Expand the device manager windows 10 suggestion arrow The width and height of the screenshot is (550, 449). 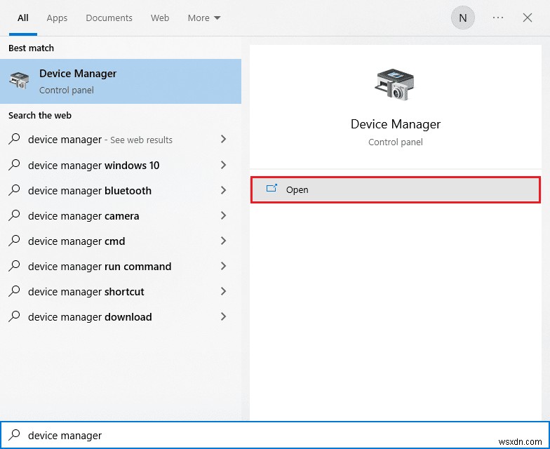223,166
